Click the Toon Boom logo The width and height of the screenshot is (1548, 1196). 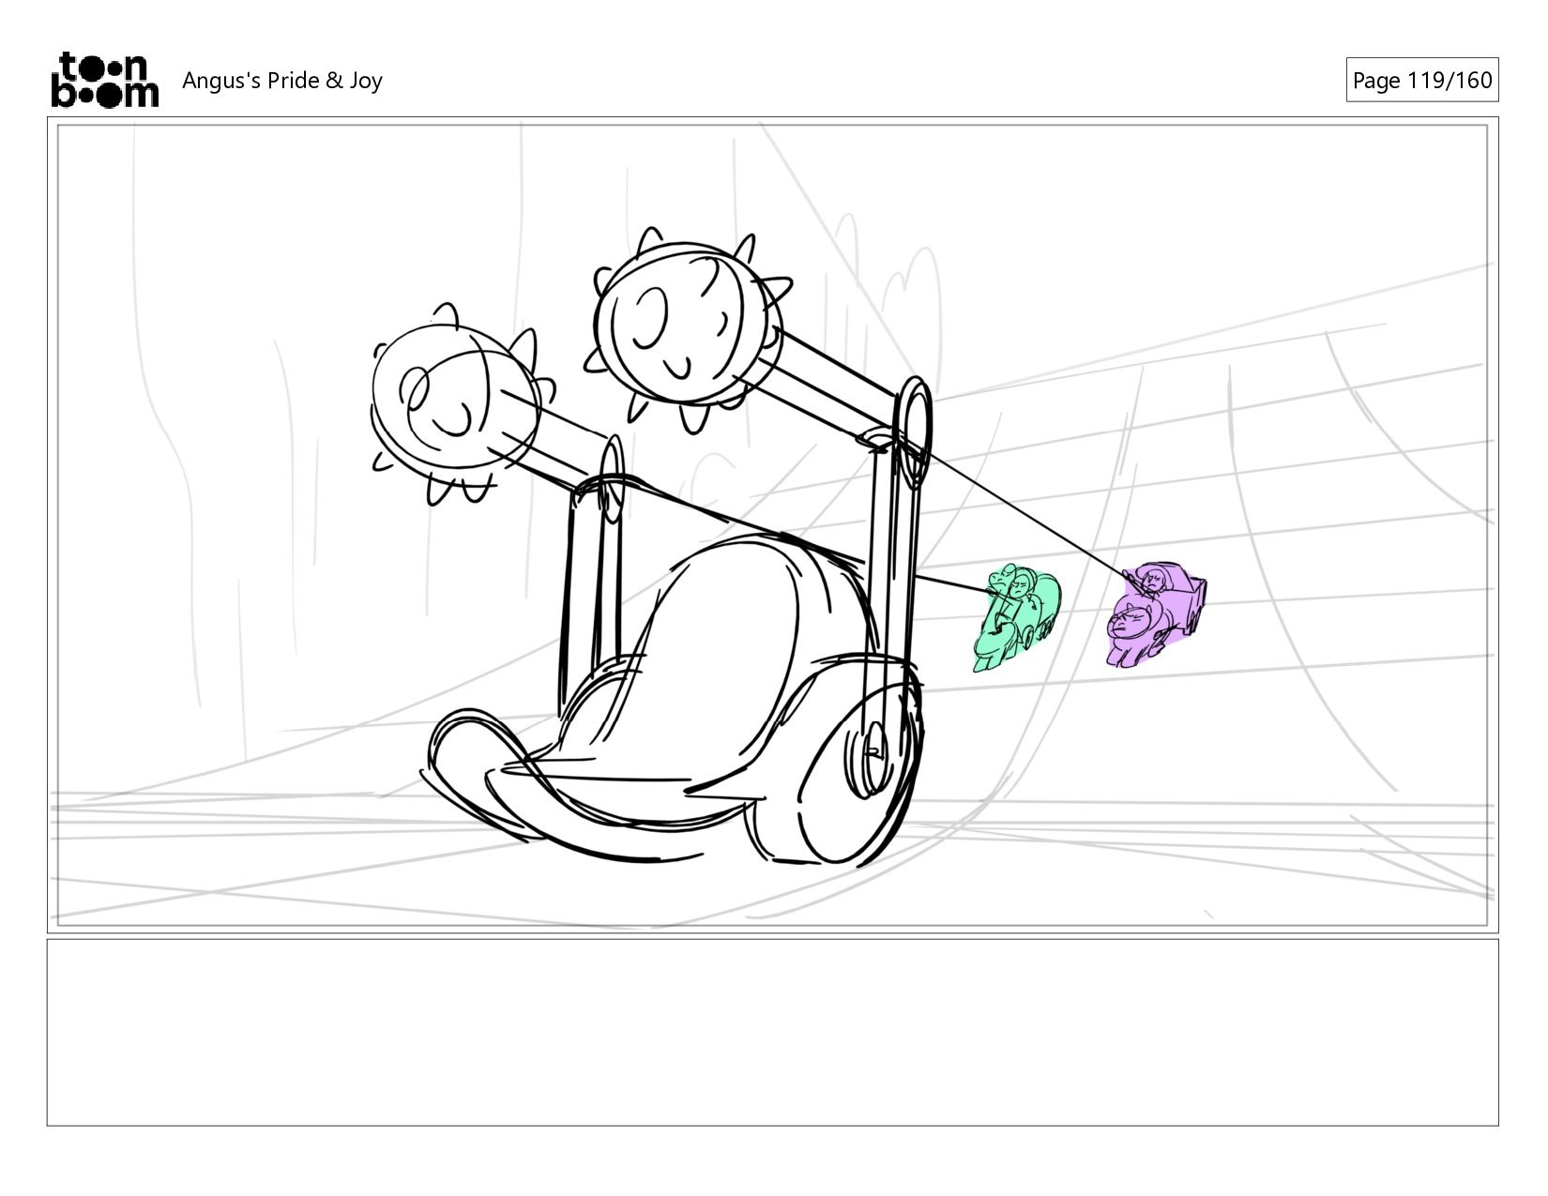pos(104,80)
